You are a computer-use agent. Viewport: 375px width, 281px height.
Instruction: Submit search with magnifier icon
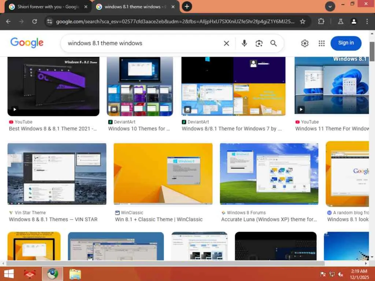click(x=273, y=43)
